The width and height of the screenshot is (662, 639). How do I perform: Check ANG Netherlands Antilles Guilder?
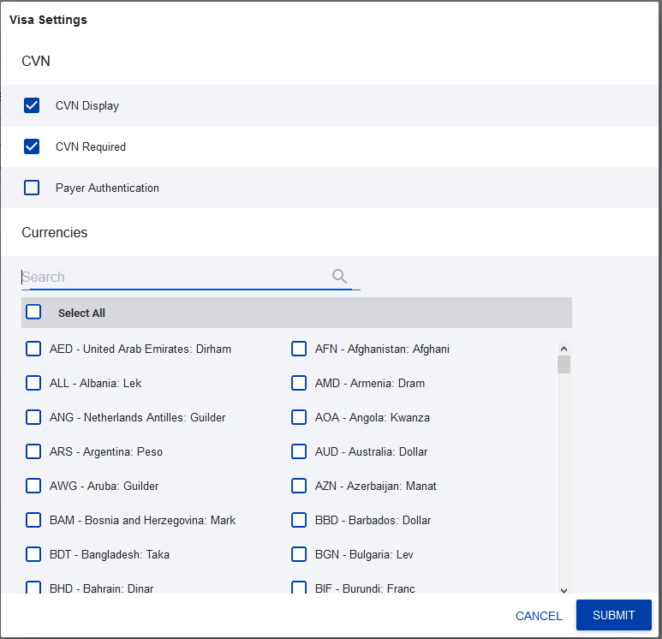(x=33, y=417)
